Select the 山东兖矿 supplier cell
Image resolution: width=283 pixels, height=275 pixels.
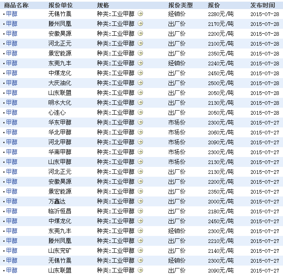pyautogui.click(x=60, y=250)
